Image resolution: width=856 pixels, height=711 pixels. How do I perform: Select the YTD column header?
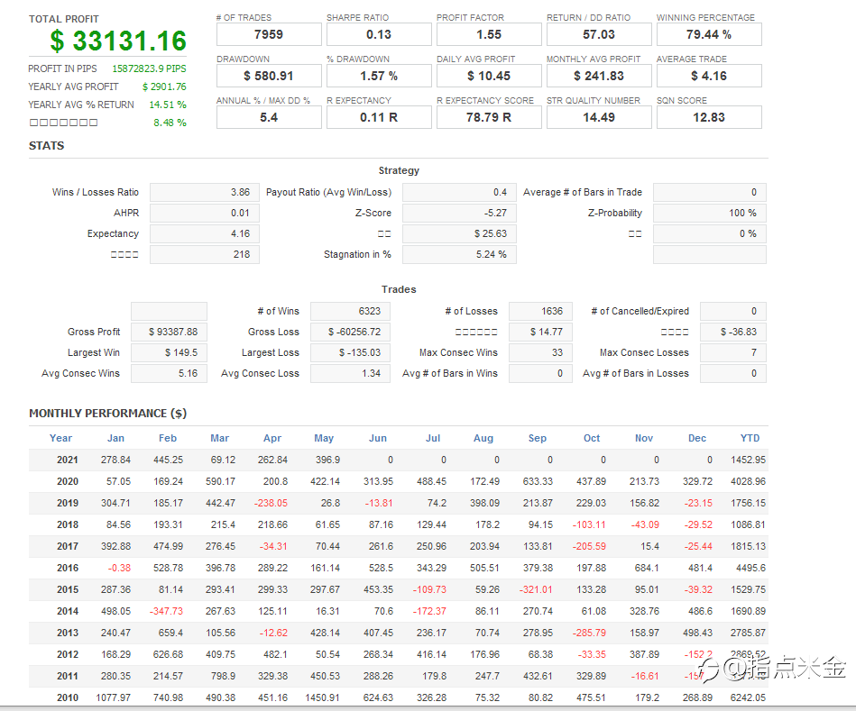click(750, 438)
